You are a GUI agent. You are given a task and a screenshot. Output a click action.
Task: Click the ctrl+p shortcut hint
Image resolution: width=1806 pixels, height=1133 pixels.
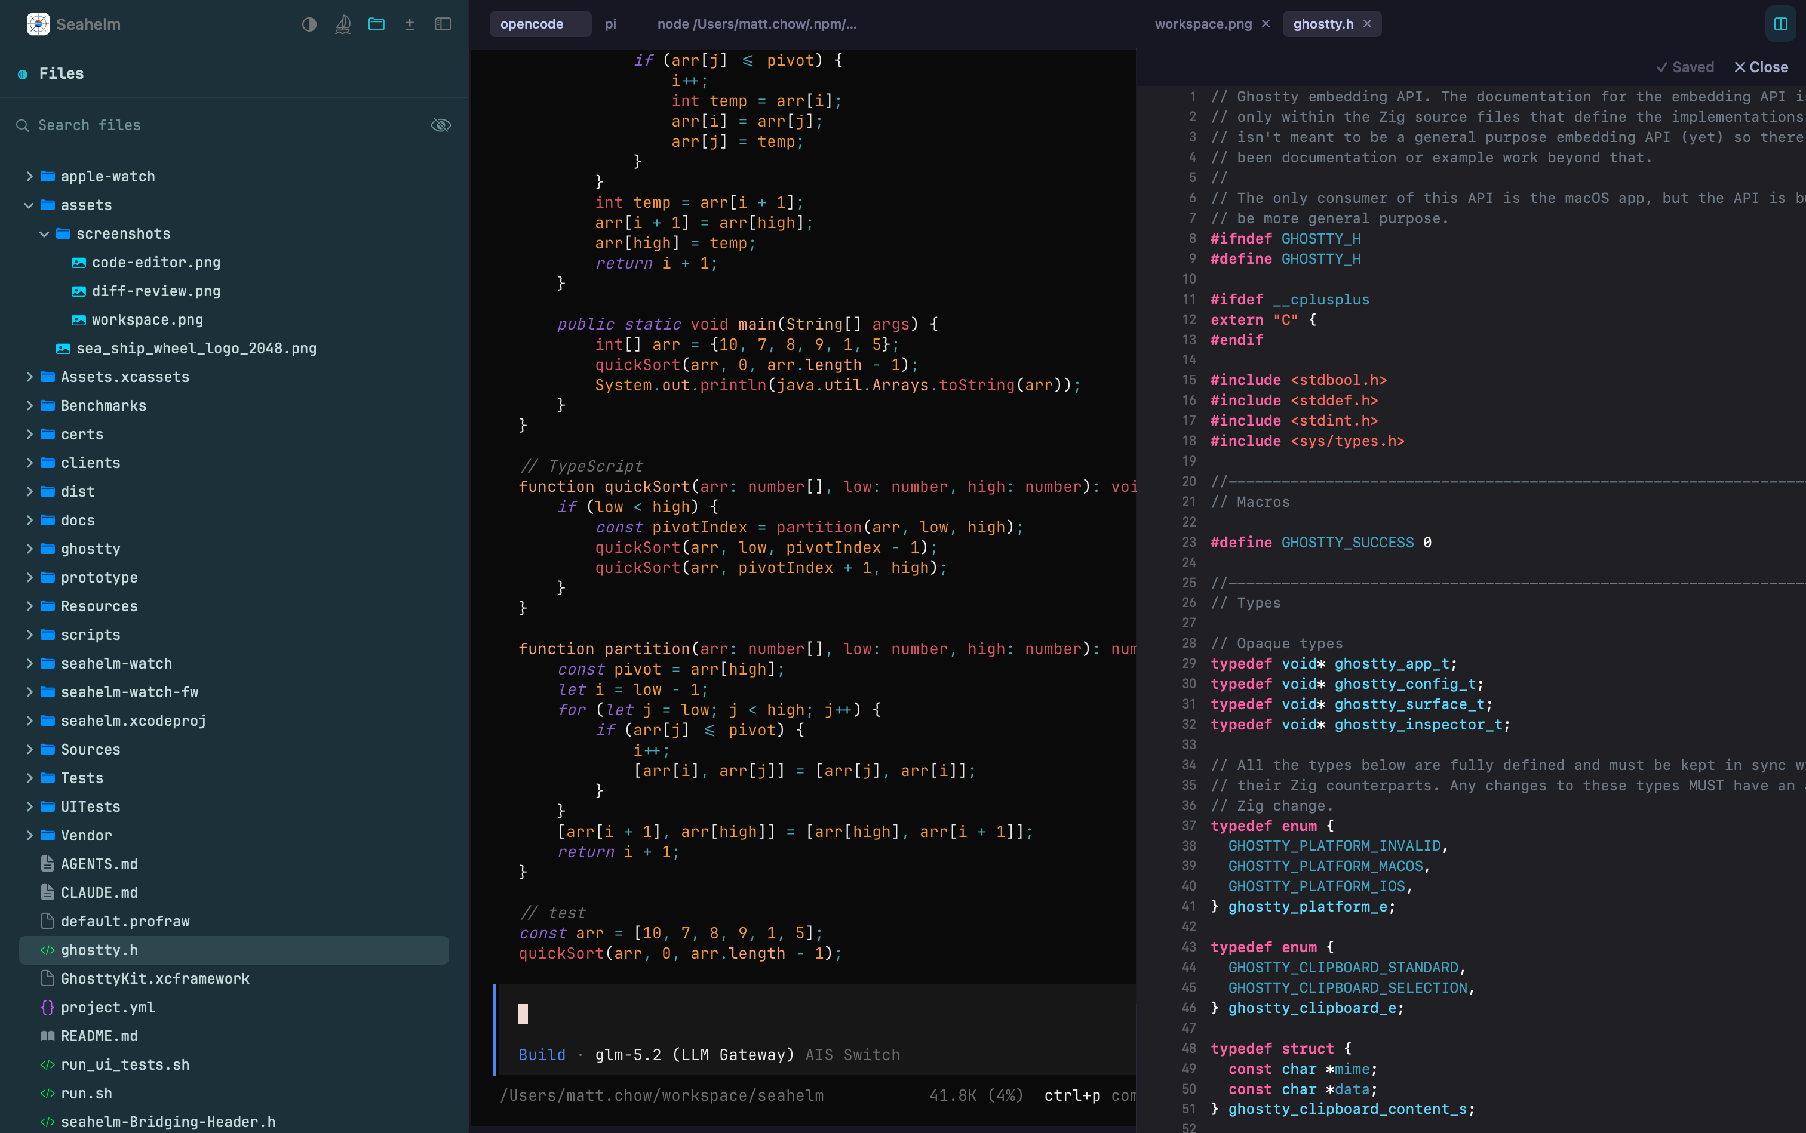tap(1072, 1095)
